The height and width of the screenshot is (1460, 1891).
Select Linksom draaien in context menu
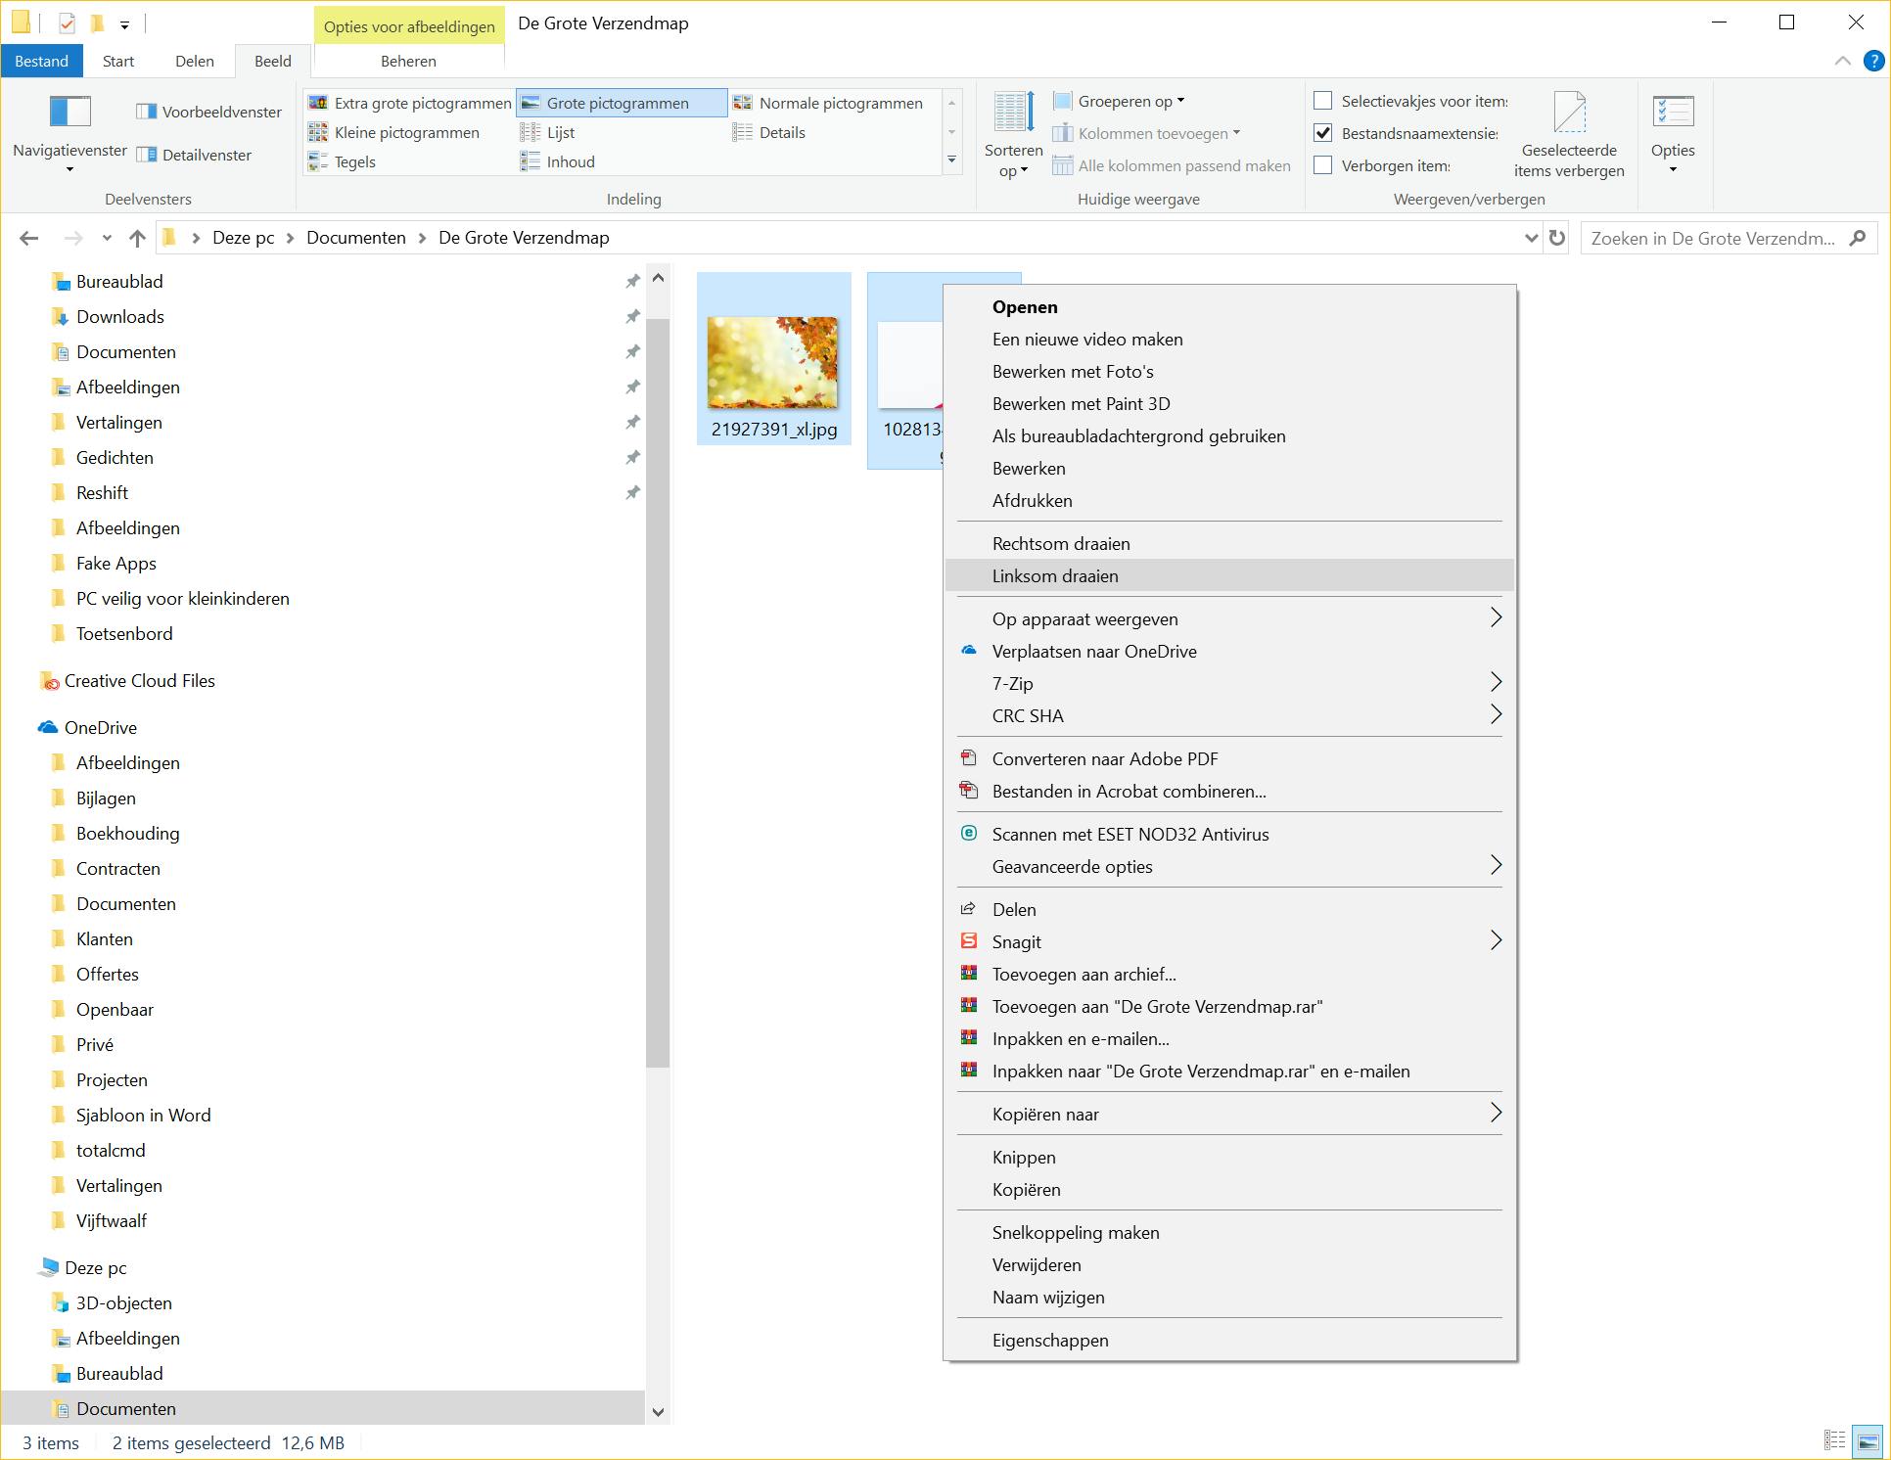click(x=1055, y=576)
